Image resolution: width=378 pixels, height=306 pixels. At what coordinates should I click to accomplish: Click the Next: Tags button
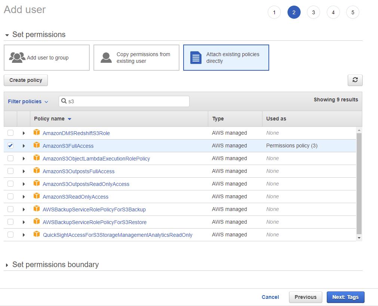(x=345, y=297)
